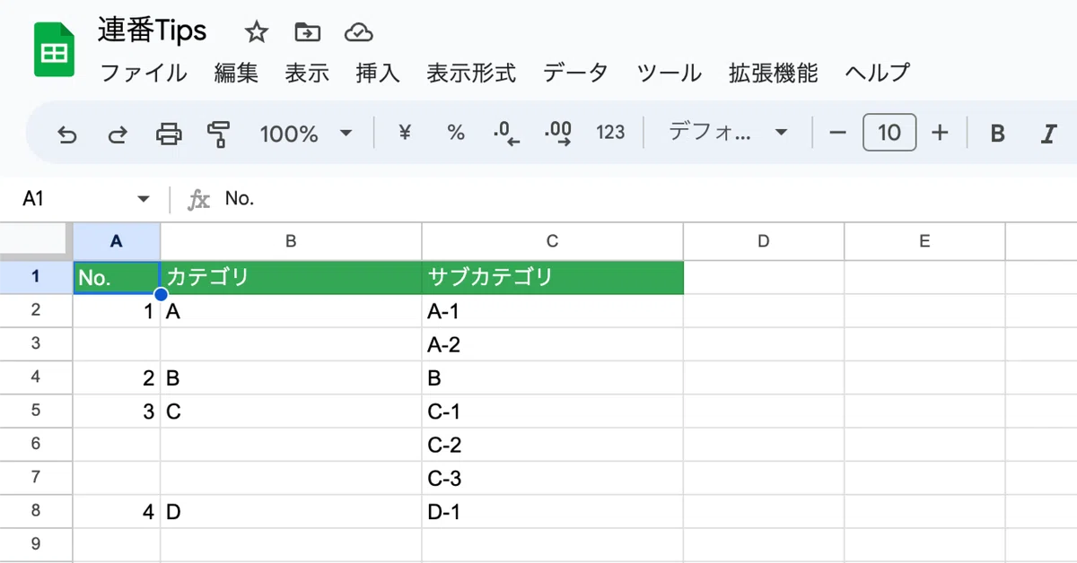Select column D header
The image size is (1077, 563).
pos(764,240)
